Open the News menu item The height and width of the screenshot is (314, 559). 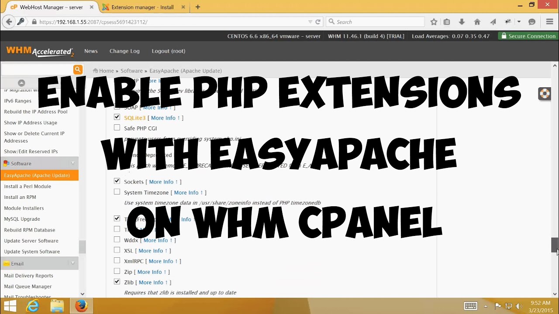pyautogui.click(x=91, y=51)
